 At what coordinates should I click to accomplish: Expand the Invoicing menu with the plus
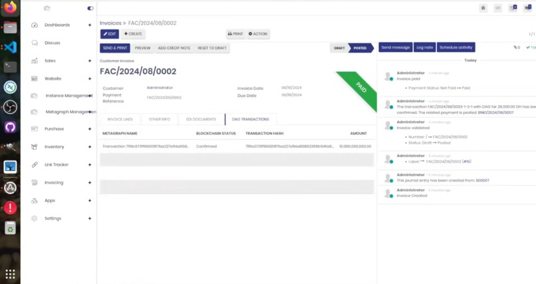tap(90, 182)
